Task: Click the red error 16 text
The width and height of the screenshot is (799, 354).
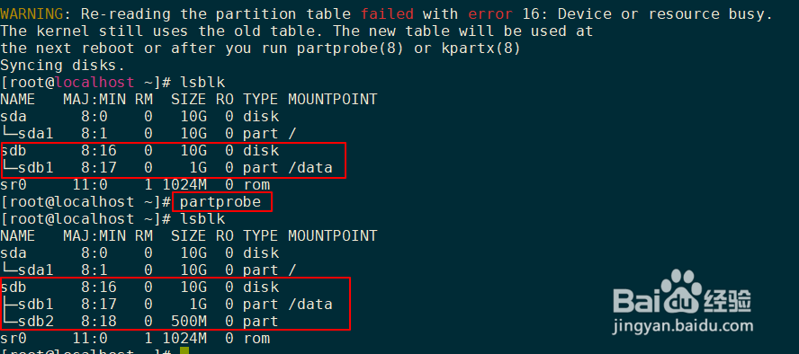Action: point(499,14)
